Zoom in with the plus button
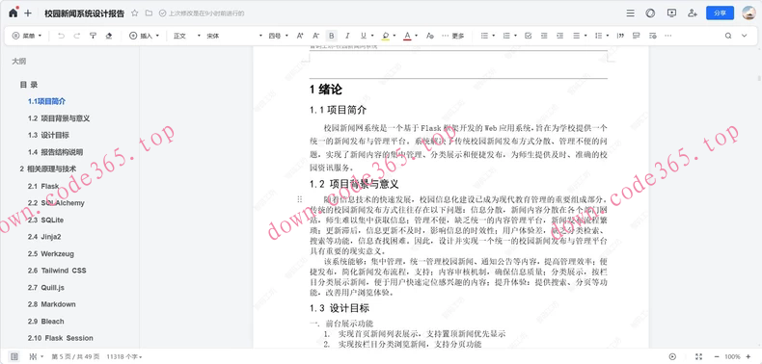Screen dimensions: 762x364 point(748,356)
